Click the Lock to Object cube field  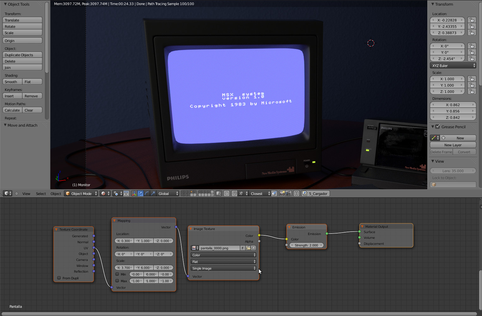tap(453, 185)
